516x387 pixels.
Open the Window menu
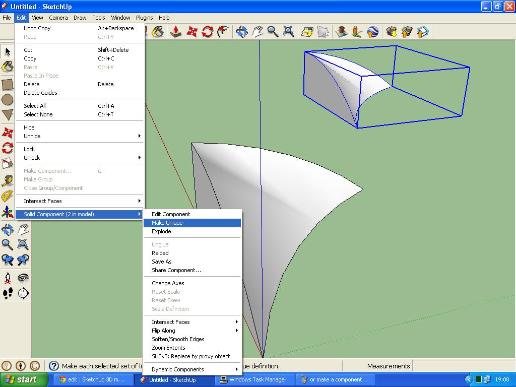pyautogui.click(x=120, y=18)
